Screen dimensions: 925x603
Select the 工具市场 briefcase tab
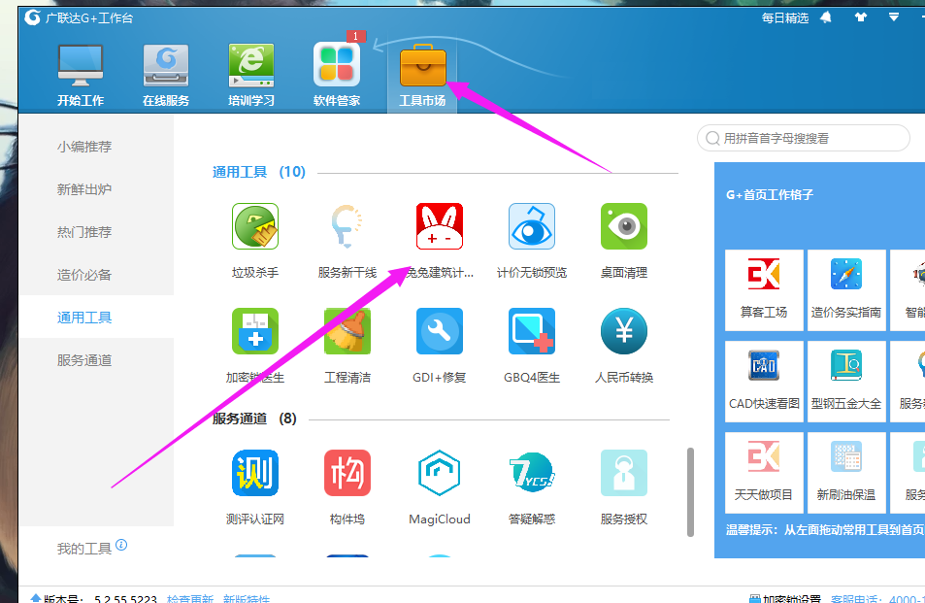pyautogui.click(x=422, y=75)
